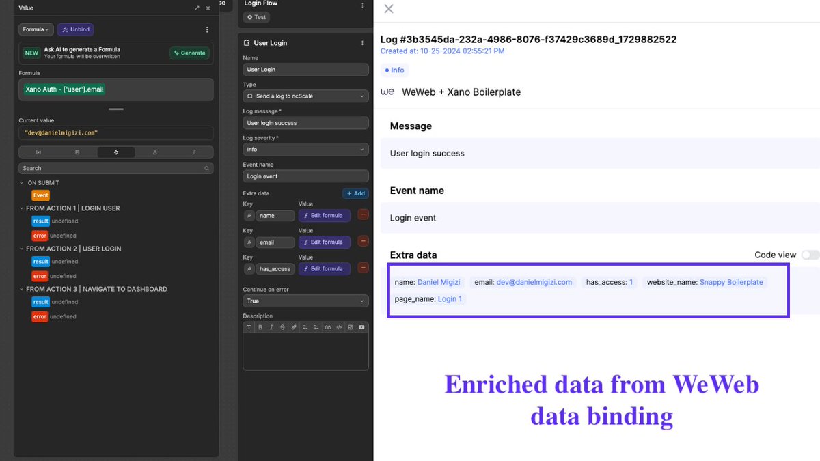Switch to the collections data tab icon
Image resolution: width=820 pixels, height=461 pixels.
click(77, 152)
